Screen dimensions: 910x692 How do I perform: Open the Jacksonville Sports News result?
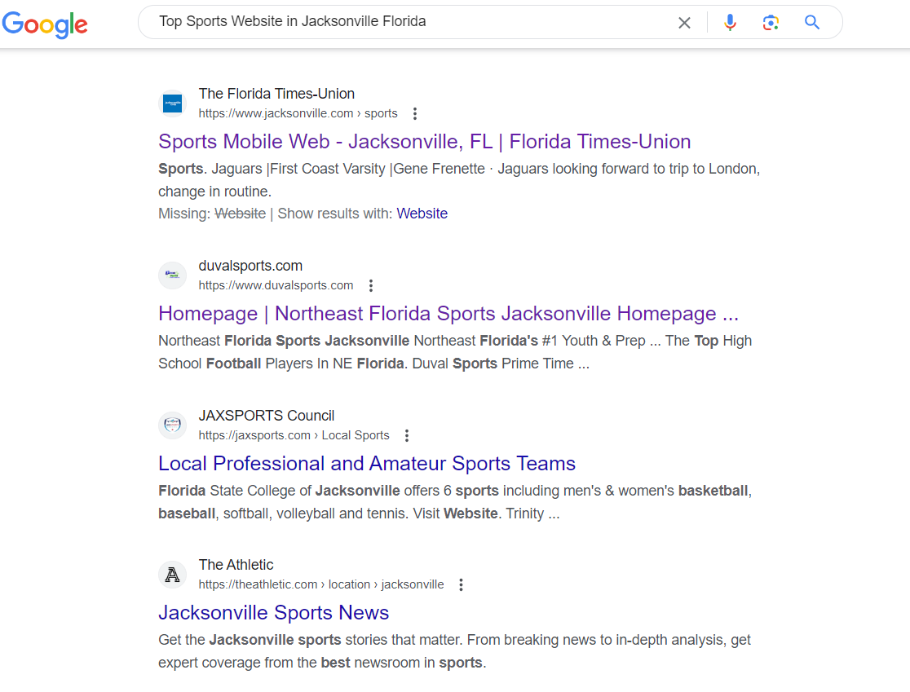[273, 613]
